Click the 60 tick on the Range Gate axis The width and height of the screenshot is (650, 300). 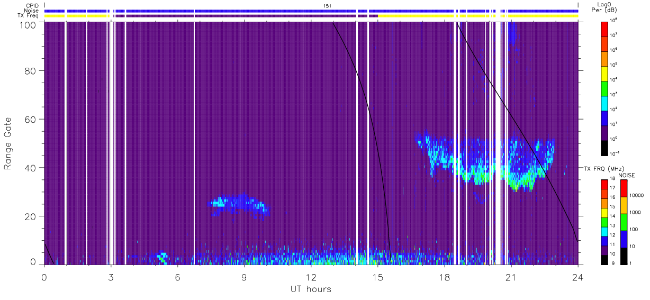coord(31,120)
